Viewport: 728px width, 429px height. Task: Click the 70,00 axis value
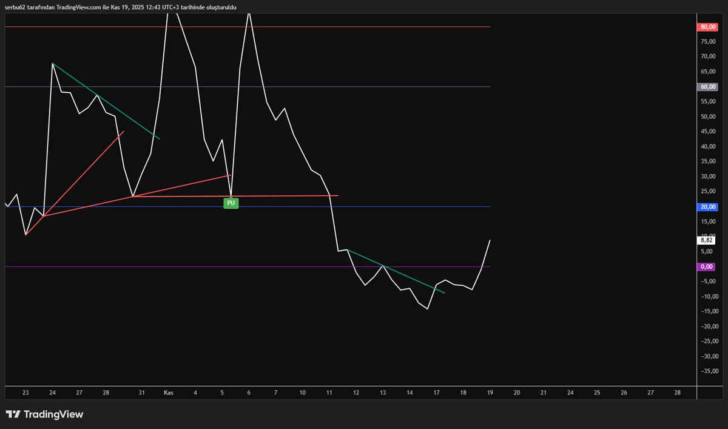[x=707, y=56]
